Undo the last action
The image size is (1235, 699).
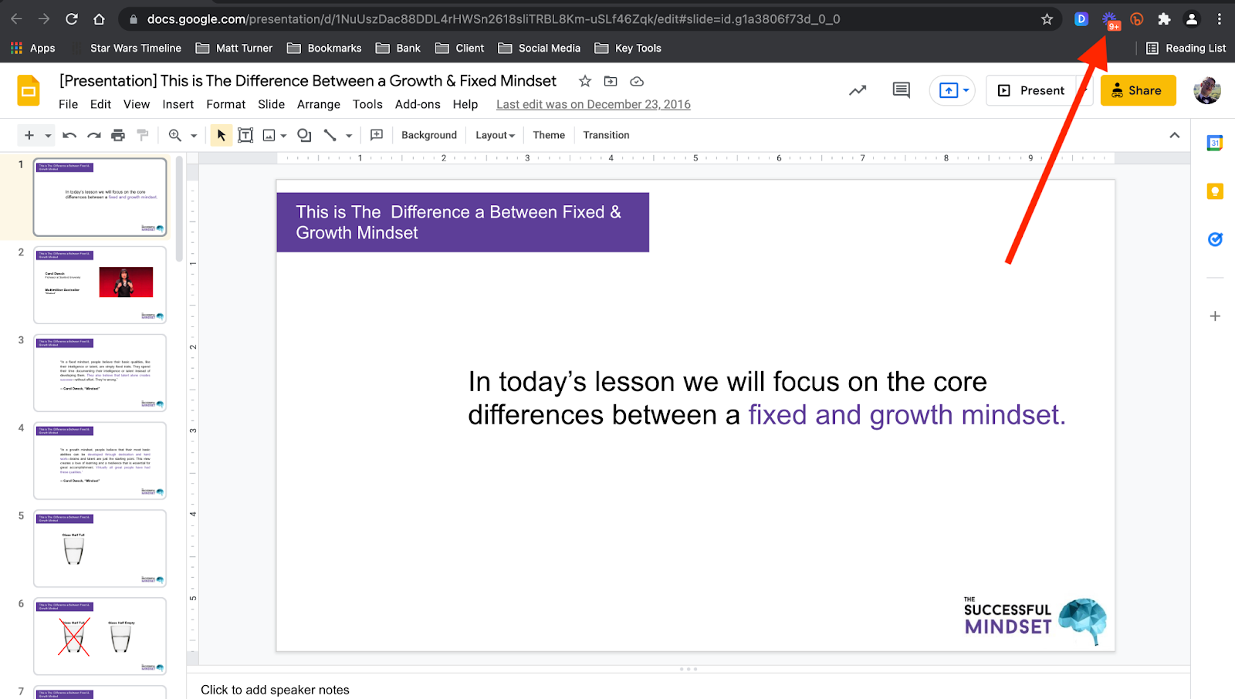(69, 135)
